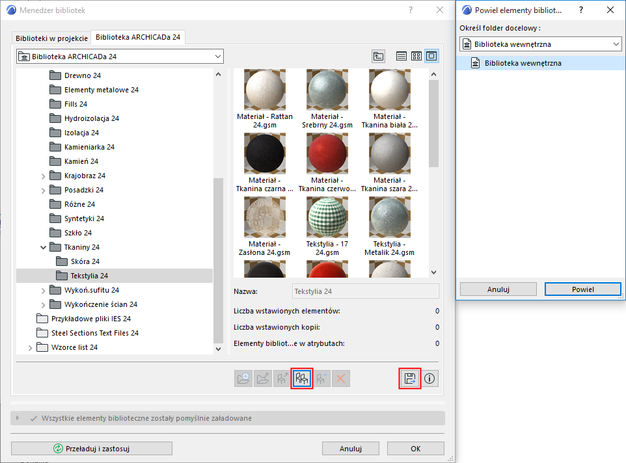Click help question mark in Powiel elementy dialog

point(581,10)
